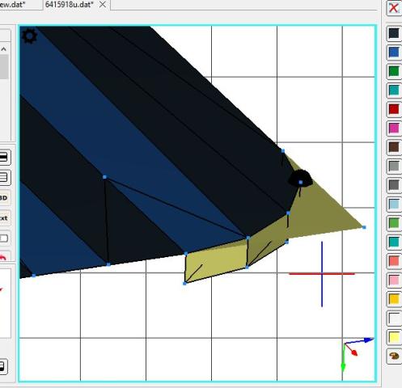This screenshot has height=388, width=402.
Task: Click the lined-panel layout button on left
Action: tap(4, 178)
